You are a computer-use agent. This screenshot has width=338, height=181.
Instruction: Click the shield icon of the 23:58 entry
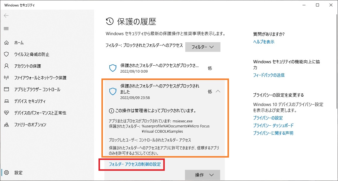click(113, 92)
